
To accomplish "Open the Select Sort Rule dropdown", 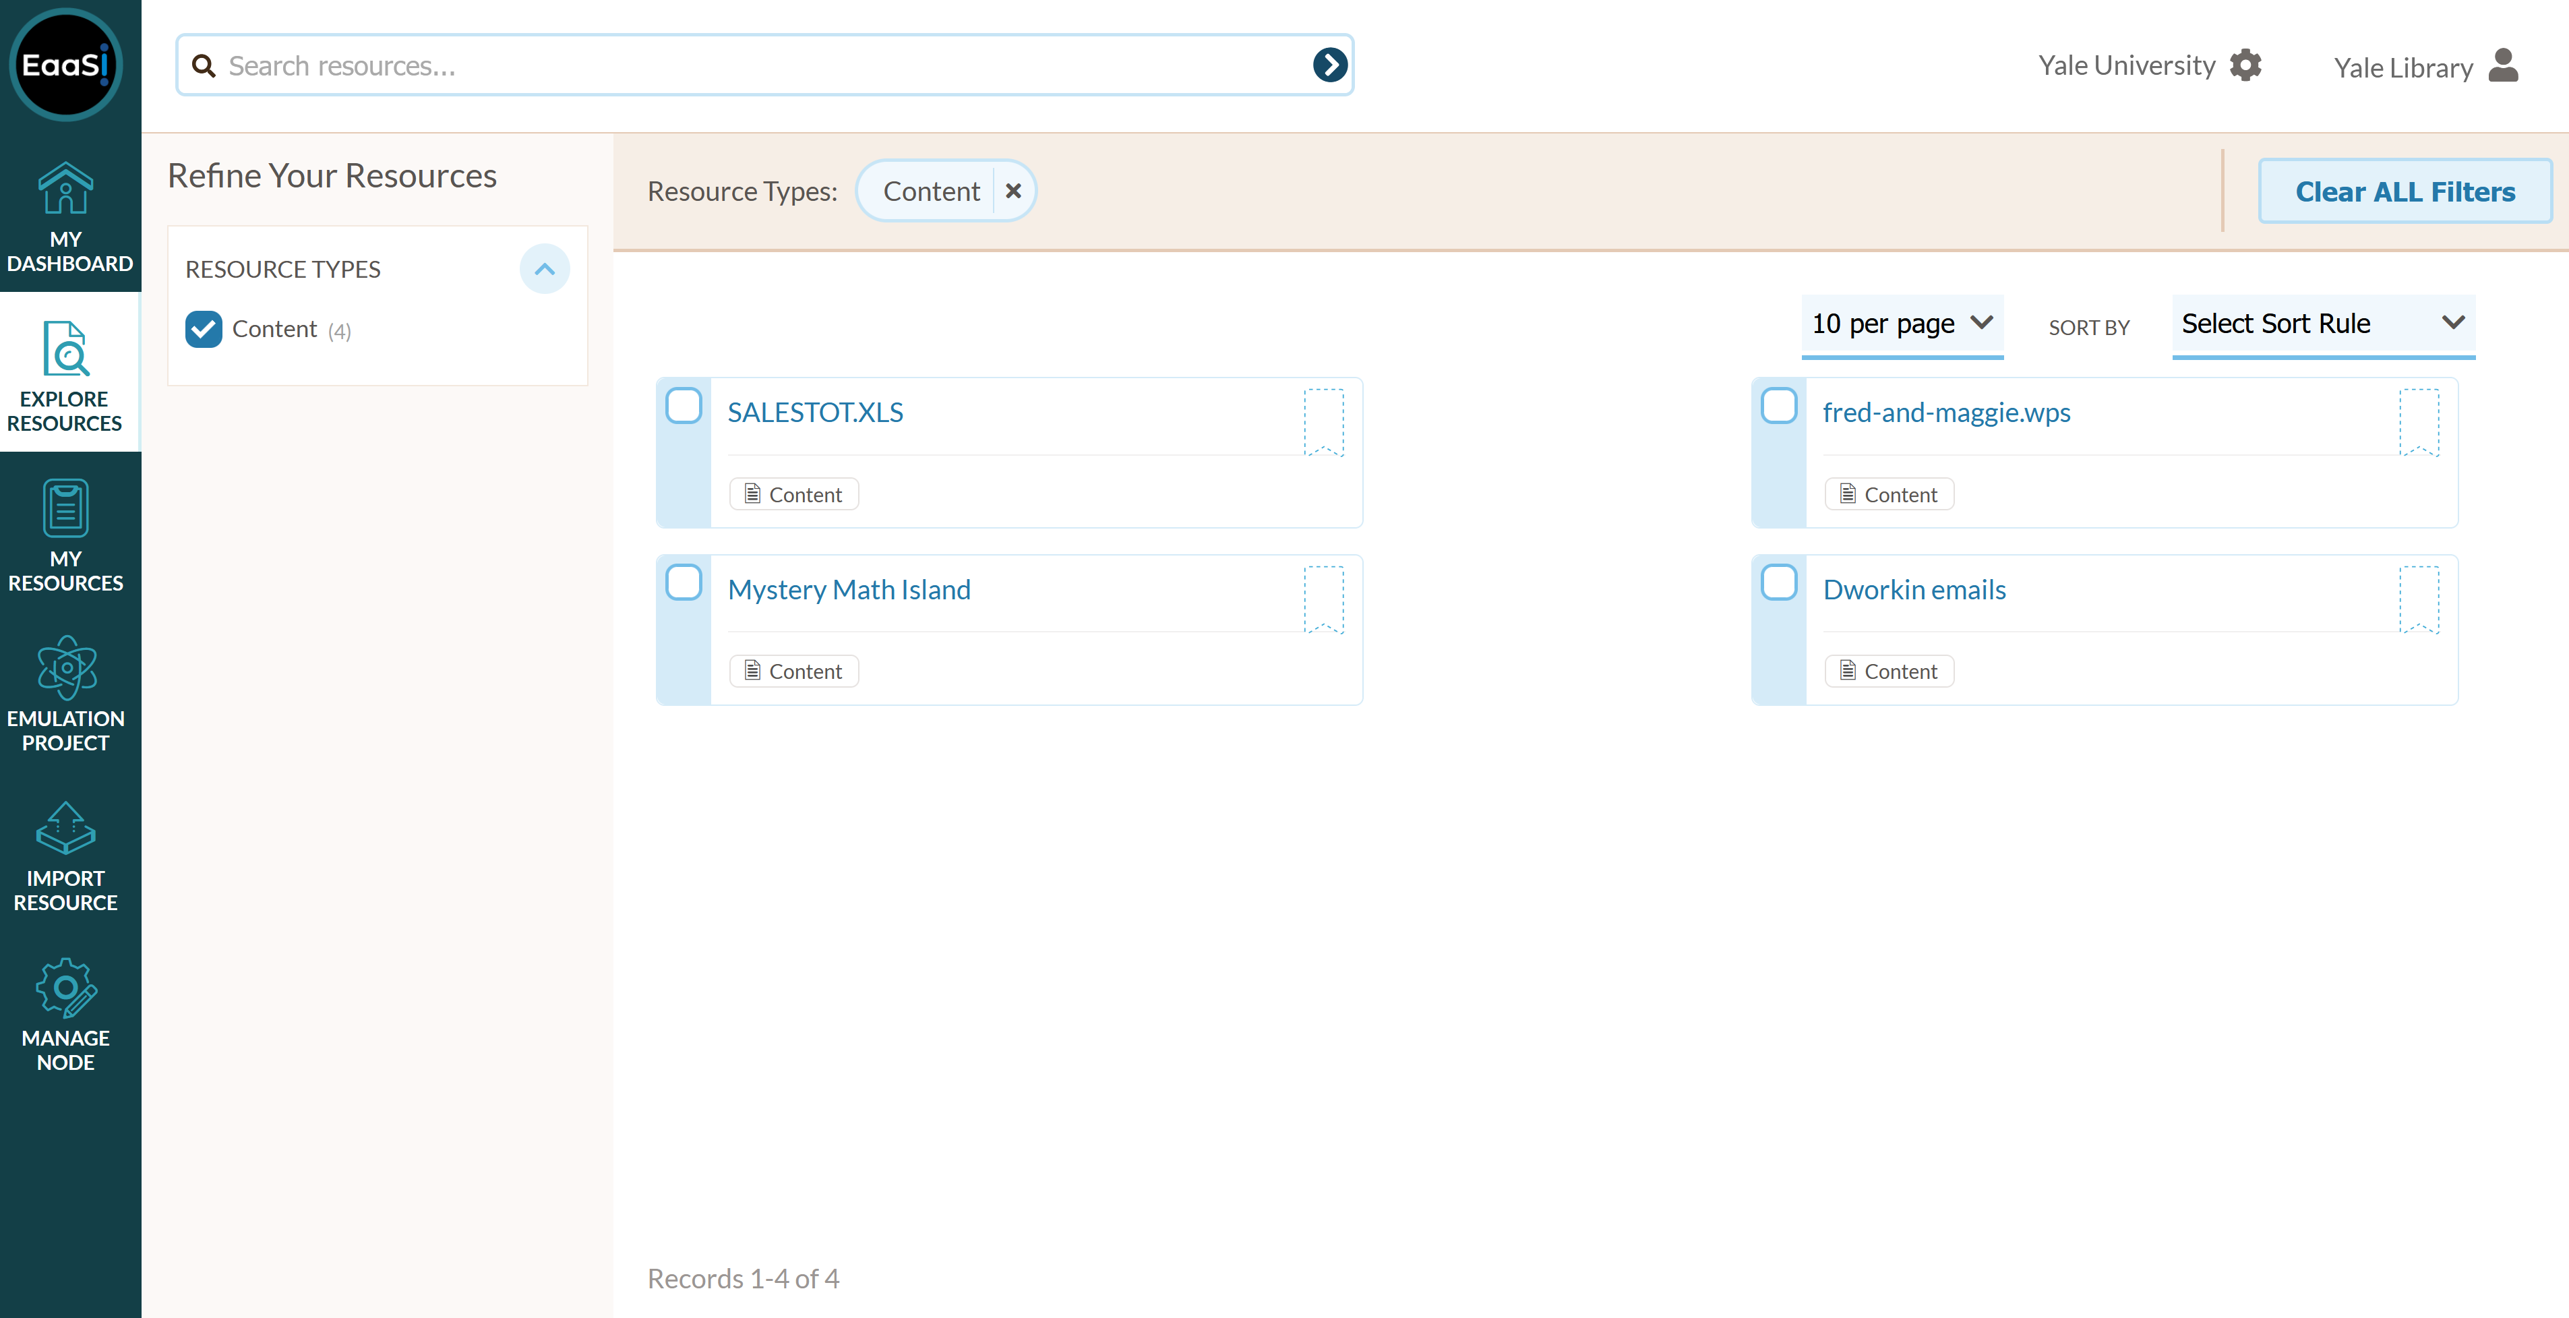I will tap(2323, 324).
